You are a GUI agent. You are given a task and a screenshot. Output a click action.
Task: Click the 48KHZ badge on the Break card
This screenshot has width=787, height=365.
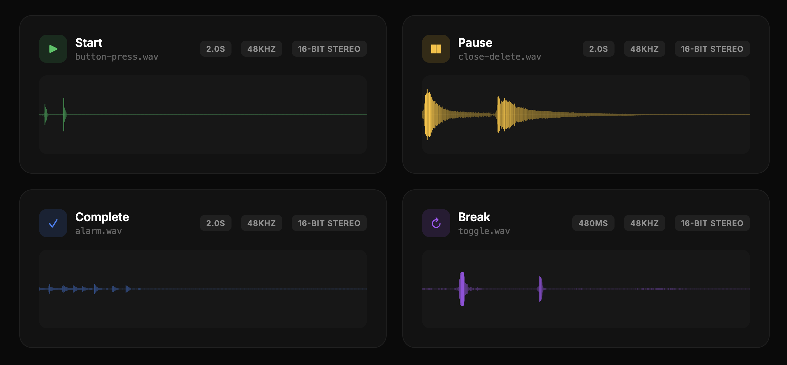coord(644,223)
